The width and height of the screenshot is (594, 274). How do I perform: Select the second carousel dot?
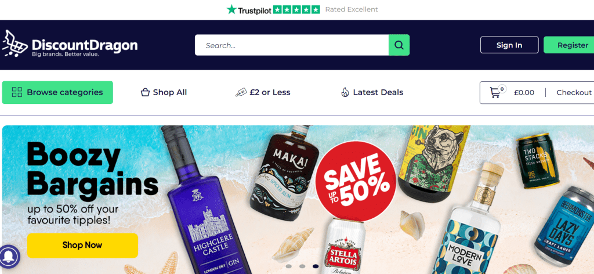click(x=302, y=266)
